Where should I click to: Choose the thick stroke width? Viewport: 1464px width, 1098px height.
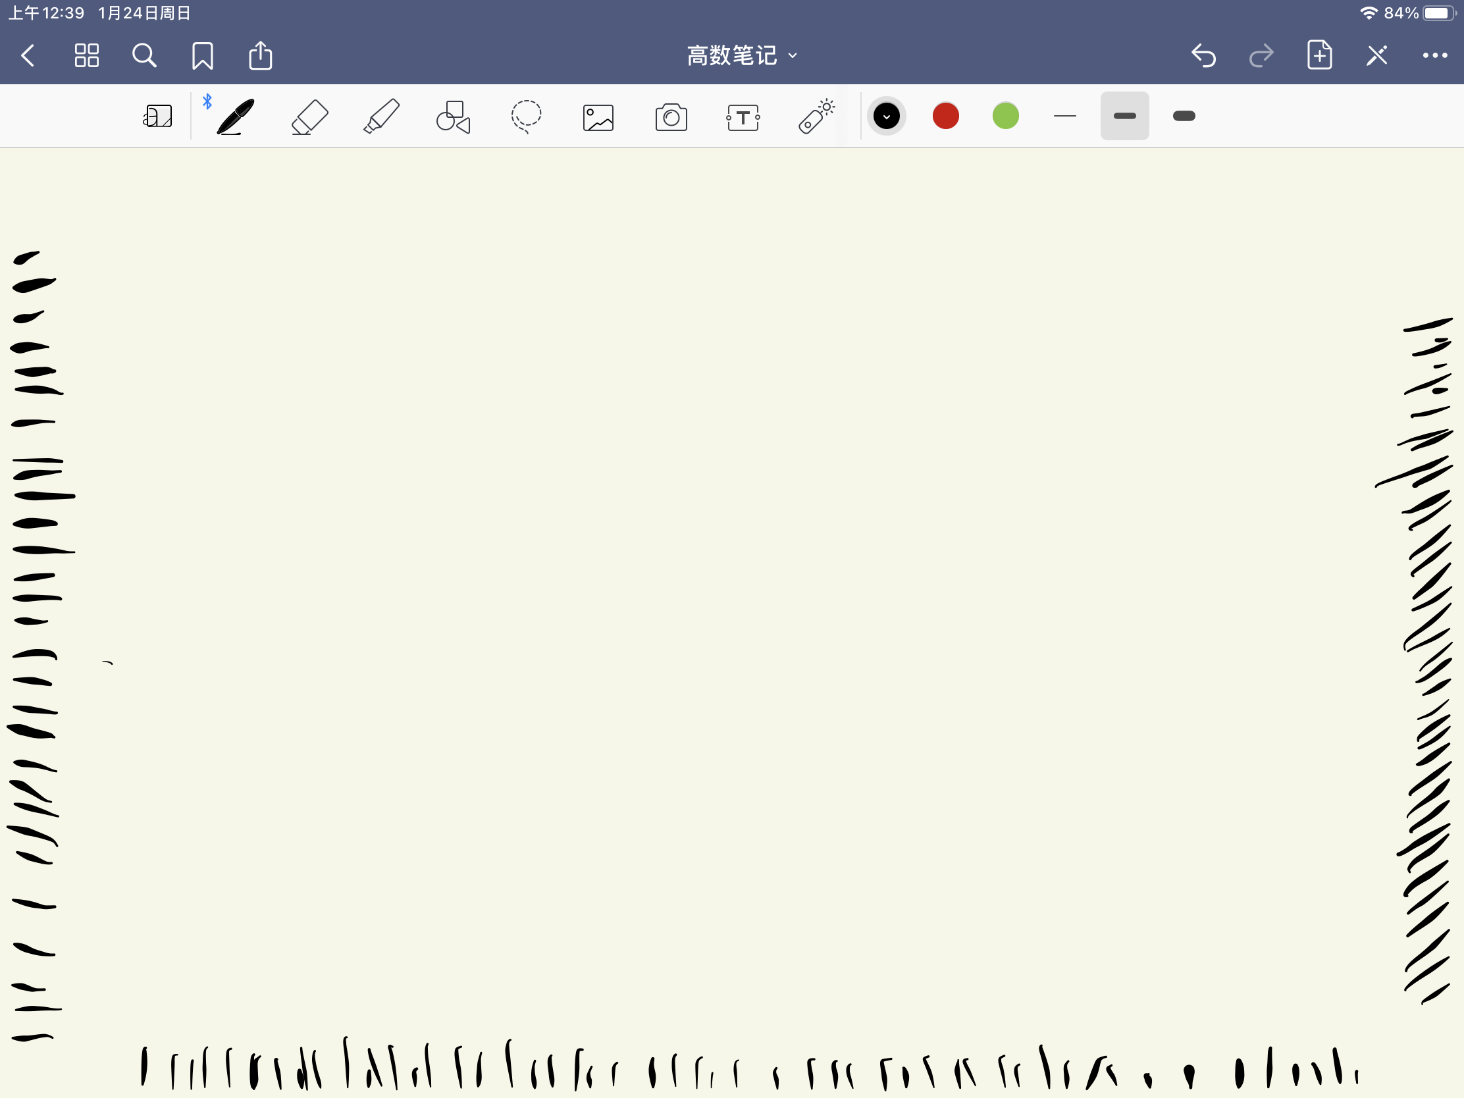click(1184, 117)
